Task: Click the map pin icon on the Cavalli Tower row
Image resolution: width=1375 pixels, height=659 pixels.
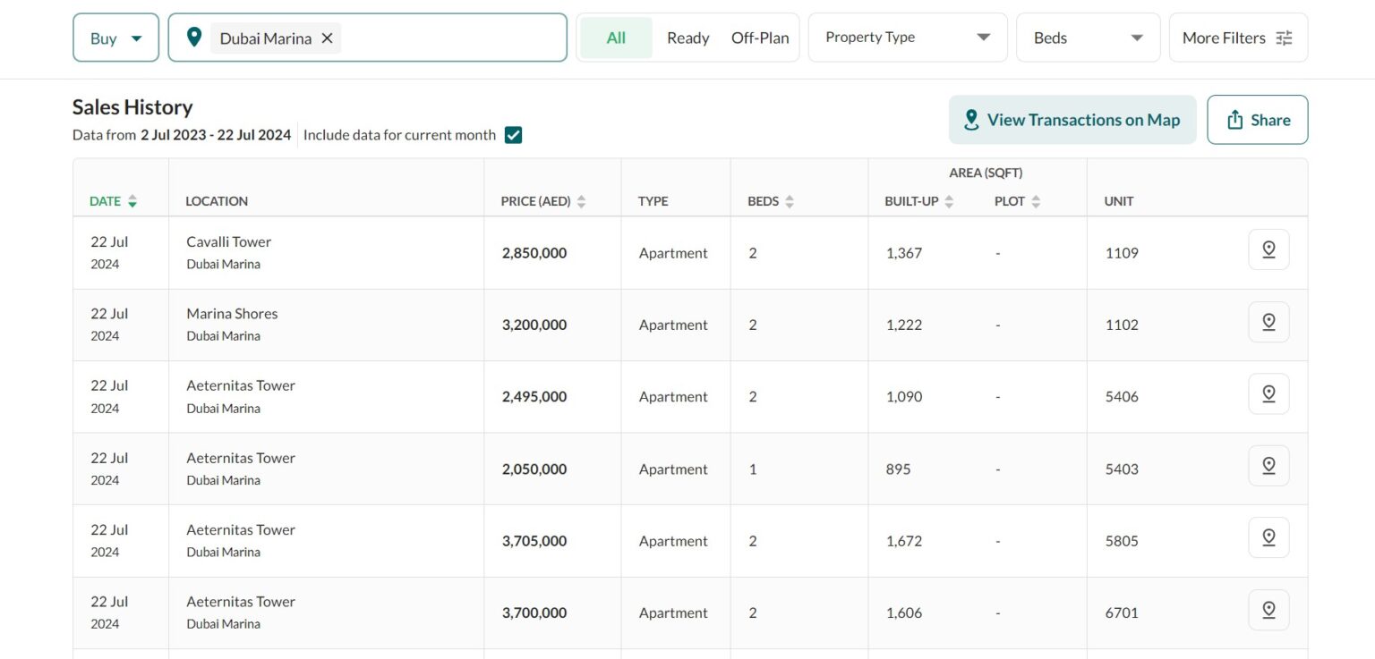Action: [x=1268, y=249]
